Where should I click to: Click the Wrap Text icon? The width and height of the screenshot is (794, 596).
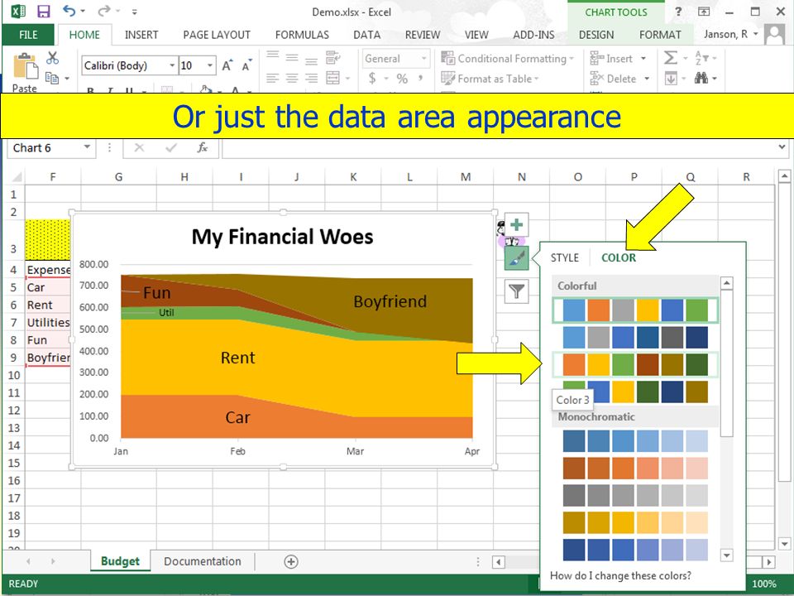click(x=332, y=57)
